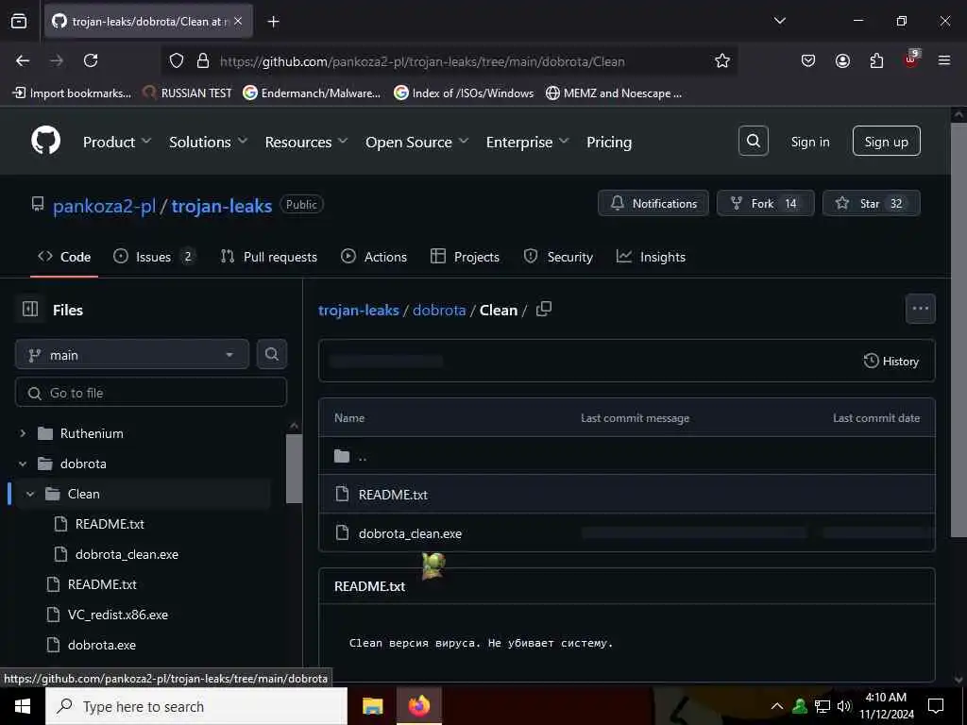
Task: Expand the Resources menu
Action: coord(307,142)
